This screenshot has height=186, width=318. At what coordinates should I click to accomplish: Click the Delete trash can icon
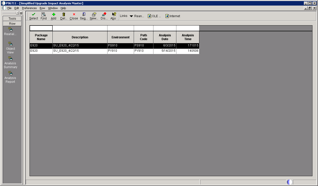click(64, 14)
